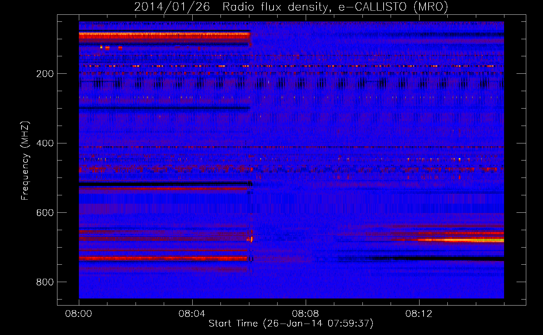Click the 08:04 time tick label

tap(192, 314)
